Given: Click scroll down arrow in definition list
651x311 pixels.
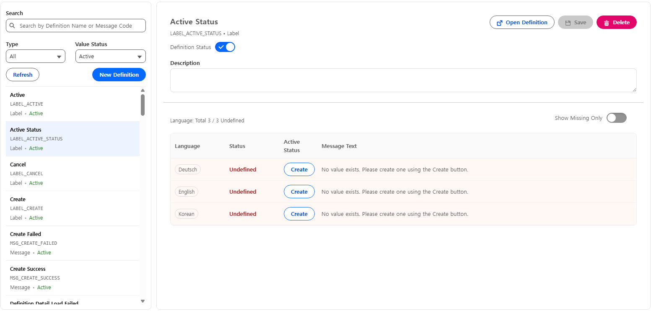Looking at the screenshot, I should 143,301.
